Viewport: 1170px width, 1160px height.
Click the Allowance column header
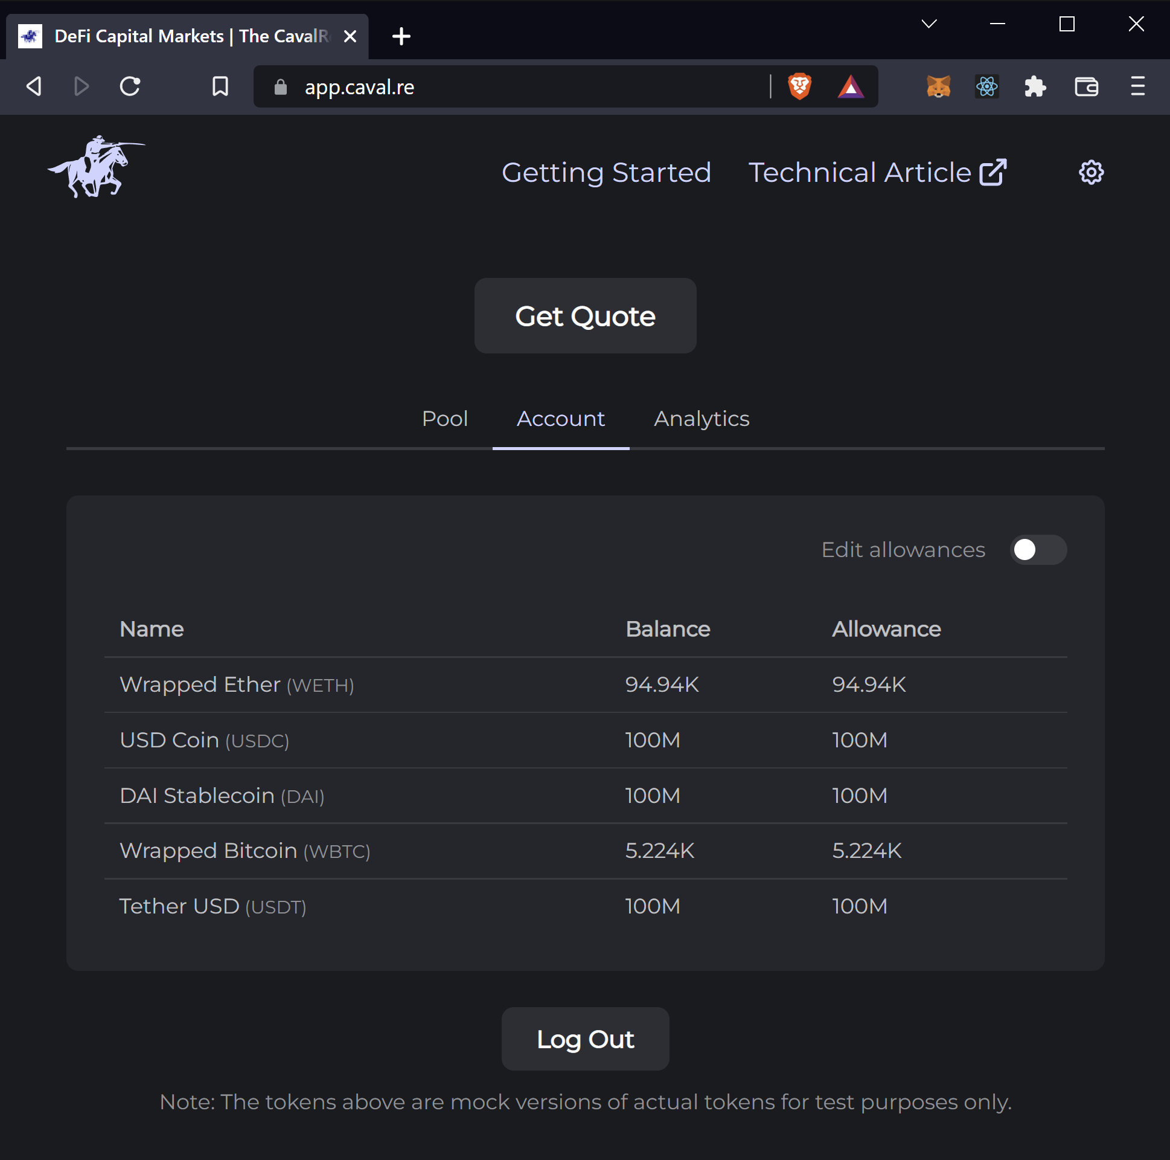coord(886,629)
